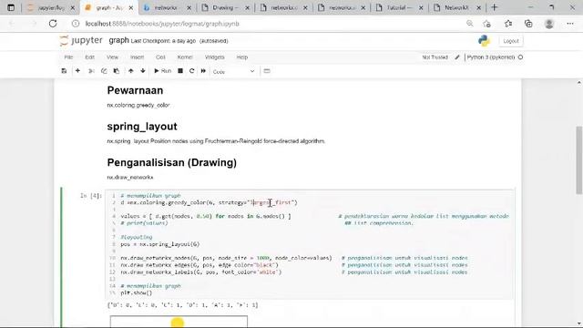Save the notebook with the floppy disk icon
This screenshot has height=328, width=583.
click(x=64, y=71)
